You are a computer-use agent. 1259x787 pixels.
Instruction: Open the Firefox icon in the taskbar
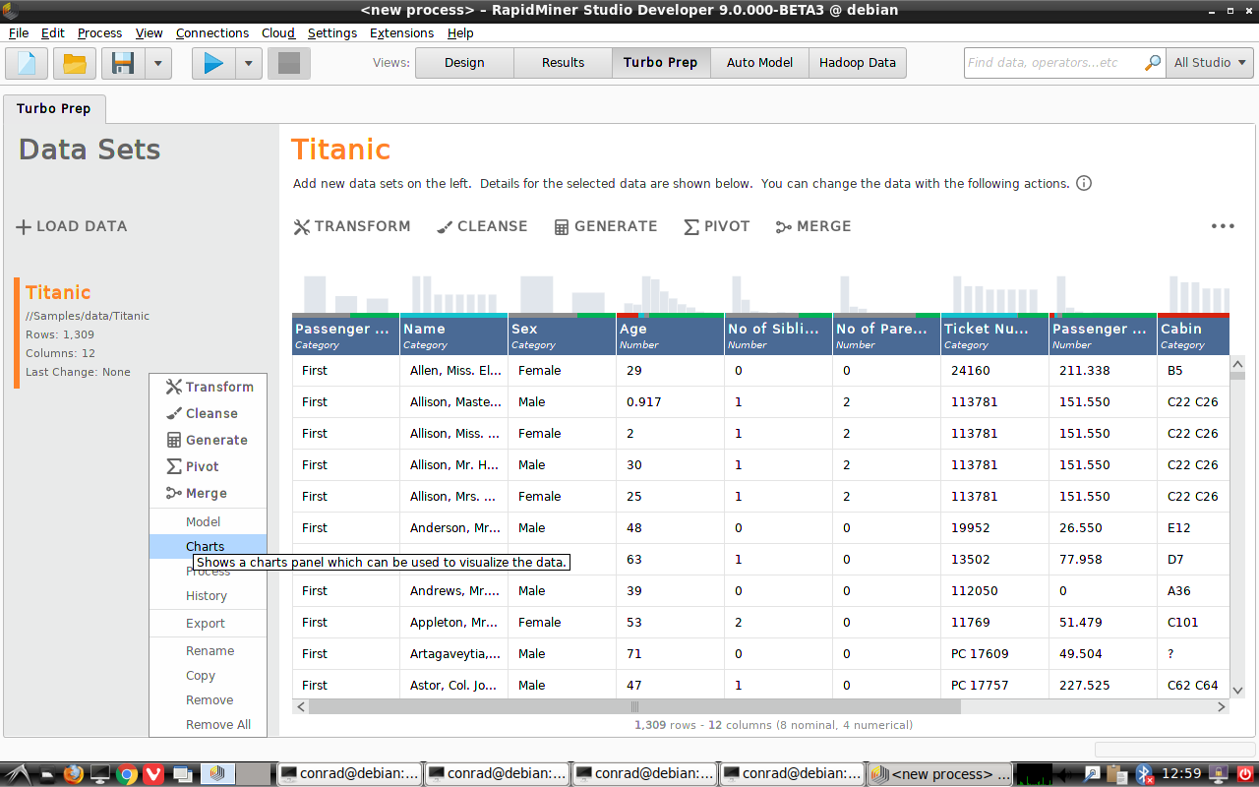(x=73, y=773)
